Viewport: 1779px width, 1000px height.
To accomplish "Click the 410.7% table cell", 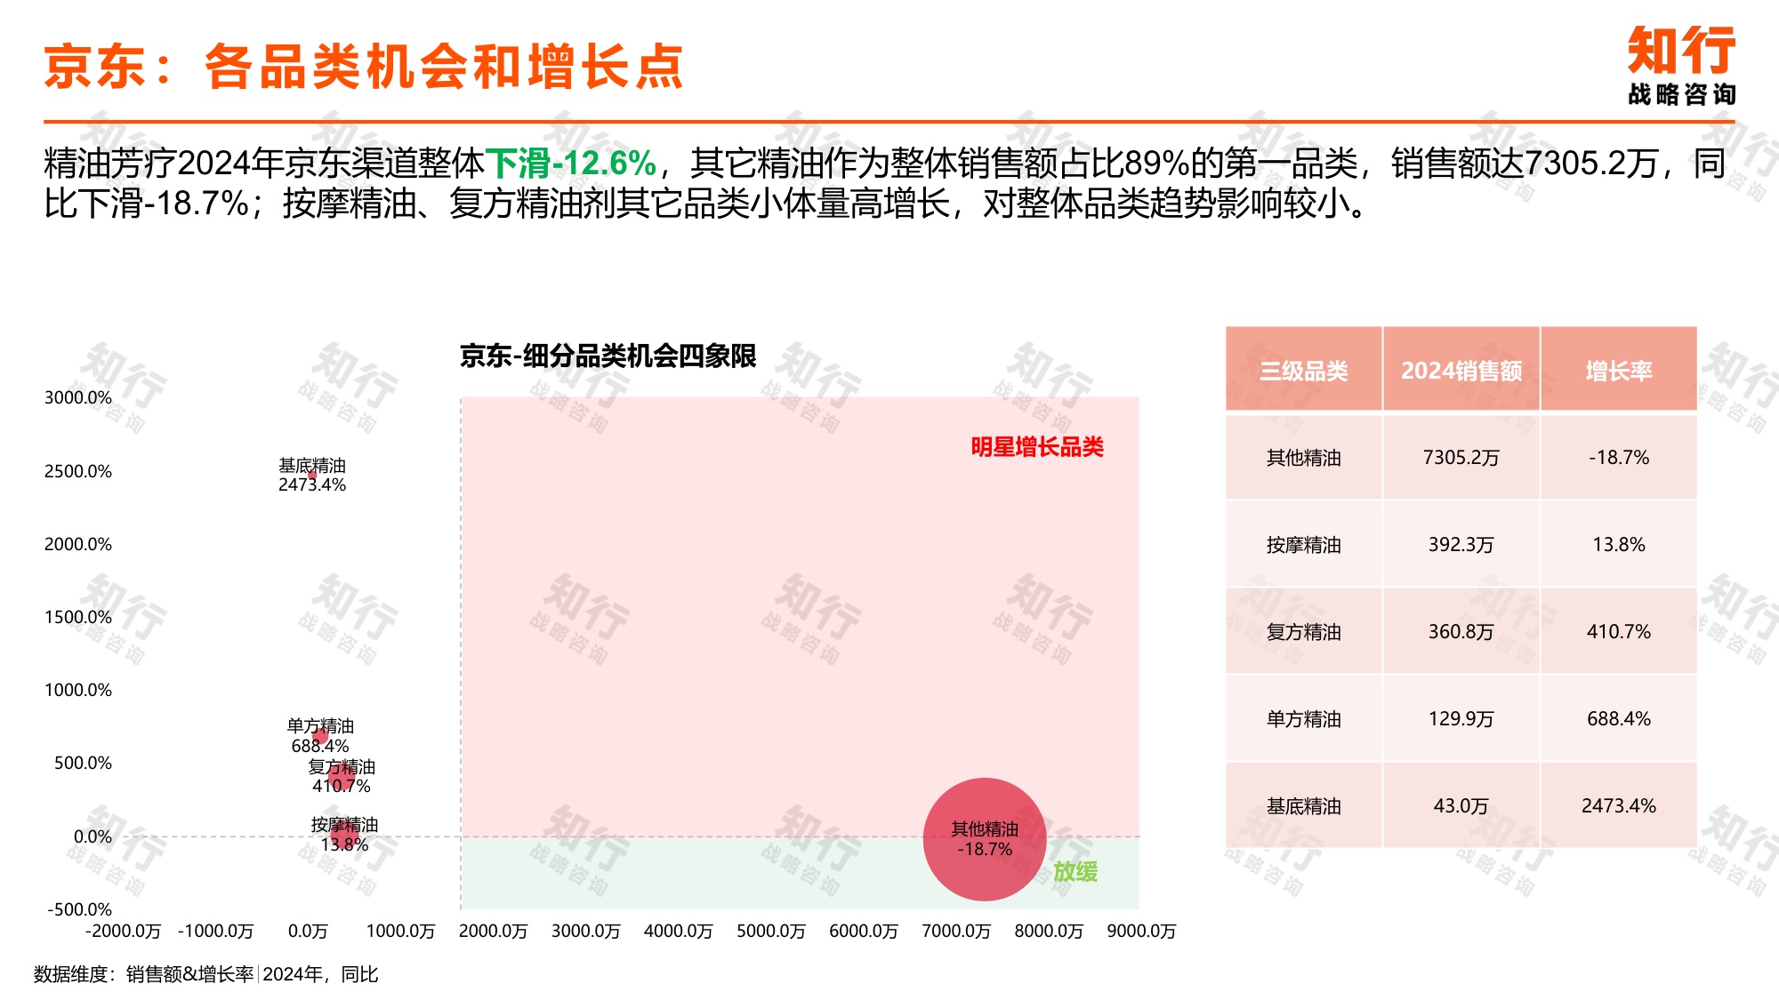I will [1619, 632].
